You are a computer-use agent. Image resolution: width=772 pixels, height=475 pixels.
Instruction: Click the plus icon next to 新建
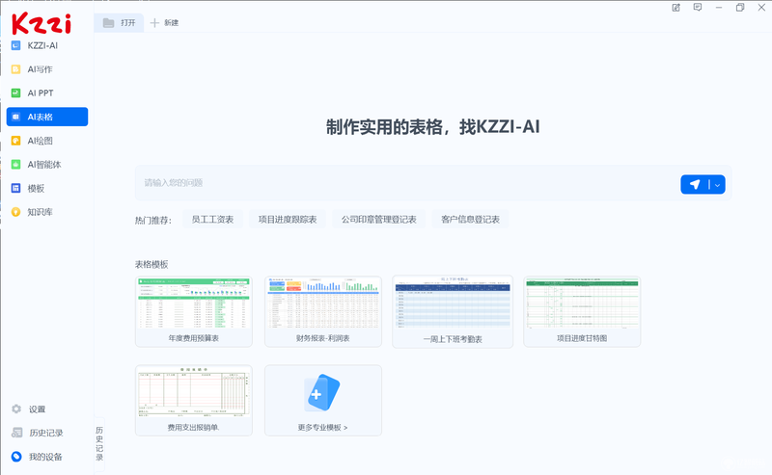click(x=154, y=22)
